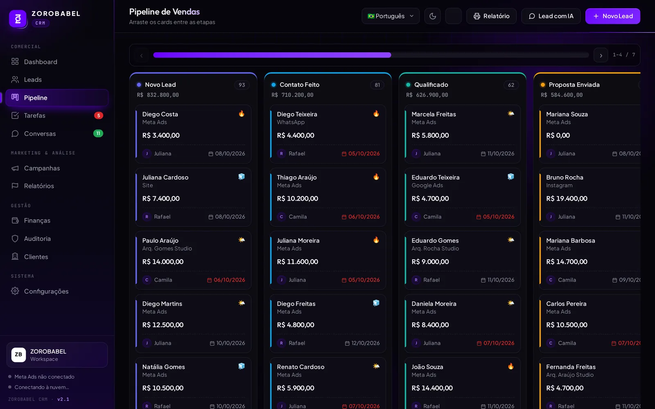
Task: Open the Dashboard icon in sidebar
Action: coord(15,62)
